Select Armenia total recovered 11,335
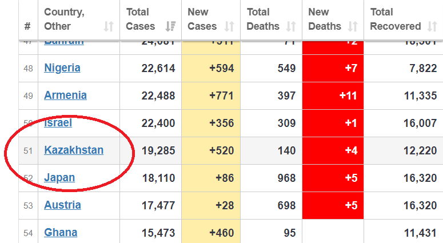Image resolution: width=443 pixels, height=243 pixels. (420, 96)
